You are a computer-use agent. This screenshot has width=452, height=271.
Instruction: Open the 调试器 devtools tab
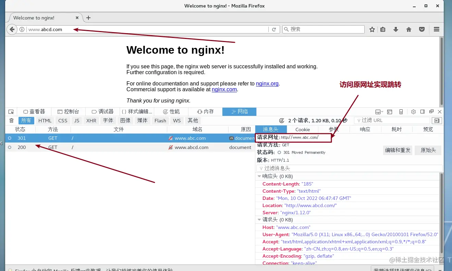point(102,112)
